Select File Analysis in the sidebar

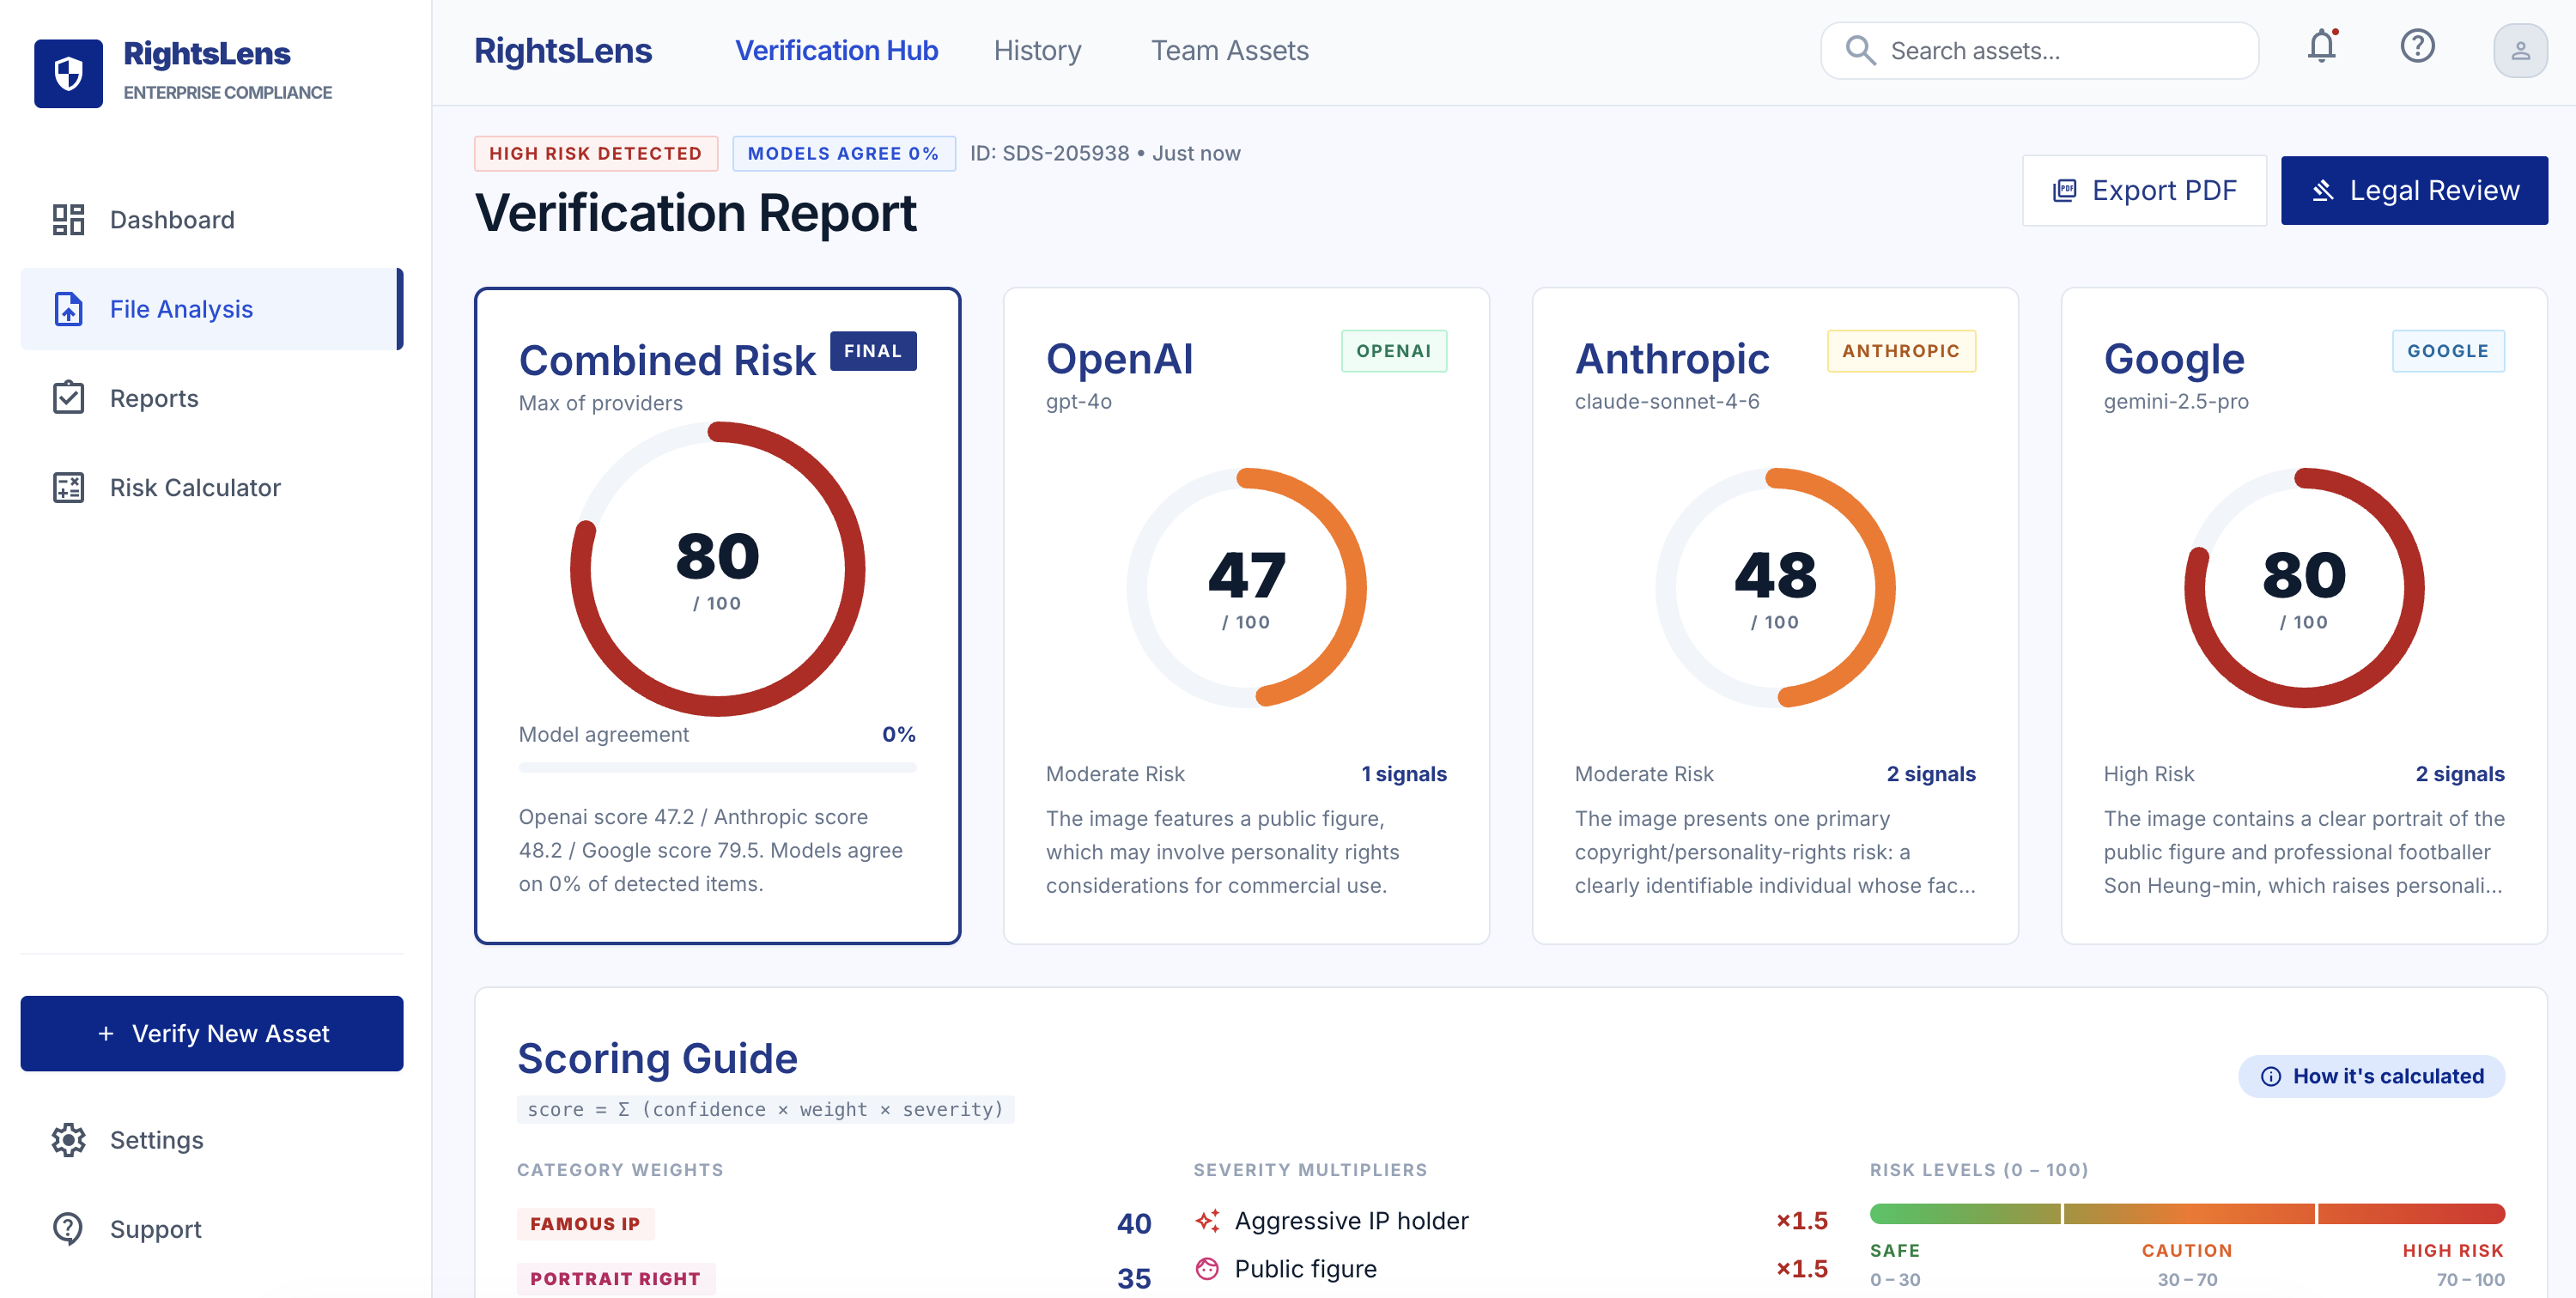coord(211,309)
